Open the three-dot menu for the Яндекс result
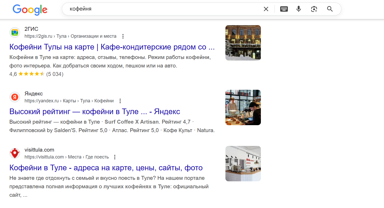 click(120, 101)
